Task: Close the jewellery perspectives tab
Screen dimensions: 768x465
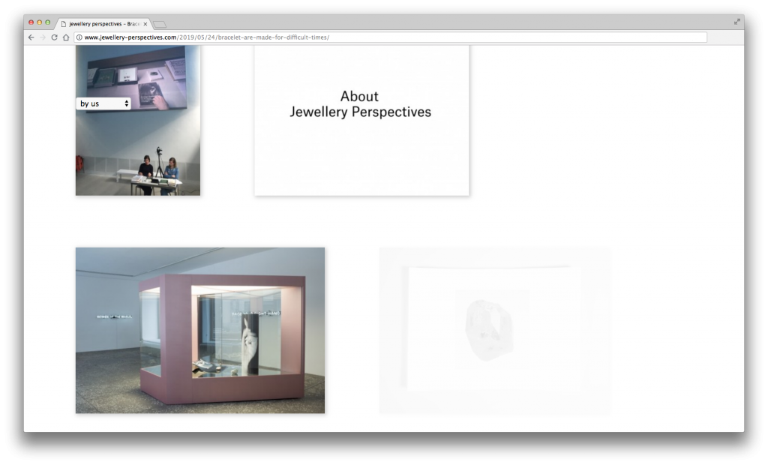Action: point(145,23)
